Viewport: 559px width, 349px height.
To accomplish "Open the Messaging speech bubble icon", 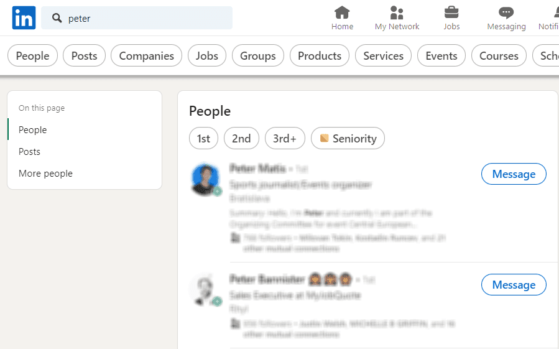I will point(506,13).
